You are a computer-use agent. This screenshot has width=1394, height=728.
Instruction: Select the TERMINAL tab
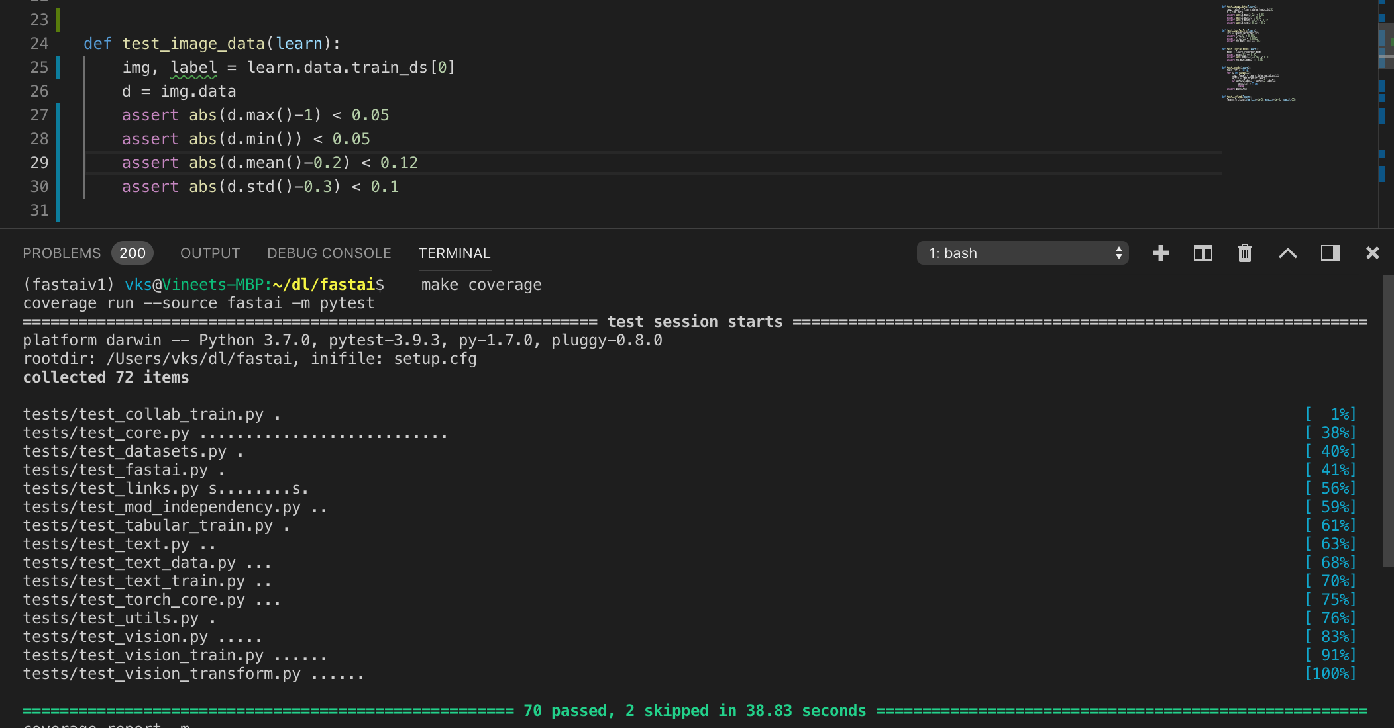(x=455, y=253)
